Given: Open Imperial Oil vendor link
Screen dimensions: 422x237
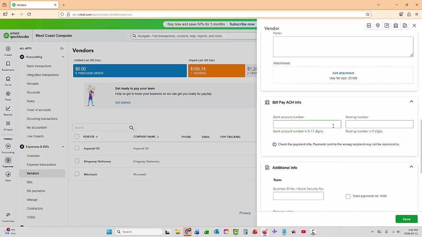Looking at the screenshot, I should click(92, 148).
